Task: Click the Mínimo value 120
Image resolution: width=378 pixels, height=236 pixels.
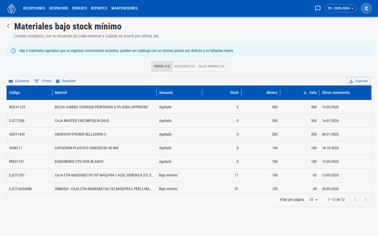Action: coord(275,189)
